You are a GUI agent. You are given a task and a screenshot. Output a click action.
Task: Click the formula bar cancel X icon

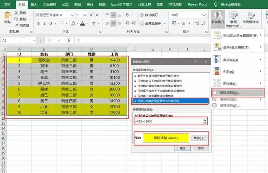49,40
